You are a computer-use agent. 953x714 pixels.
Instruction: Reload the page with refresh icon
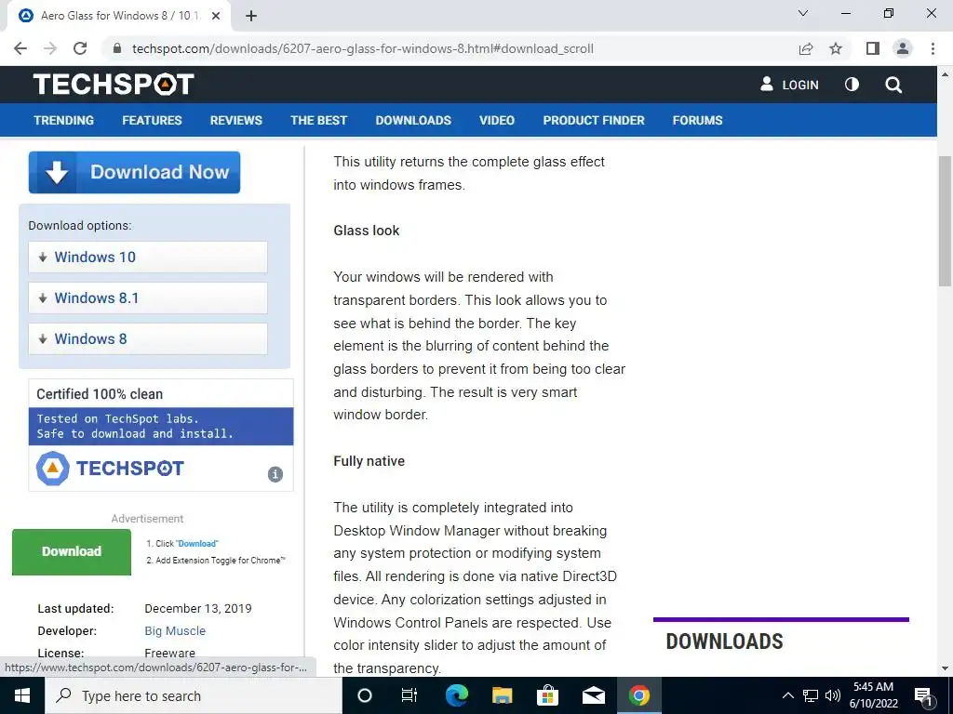(80, 48)
